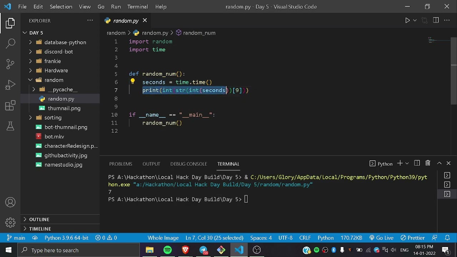
Task: Open the Testing flask view
Action: [x=10, y=126]
